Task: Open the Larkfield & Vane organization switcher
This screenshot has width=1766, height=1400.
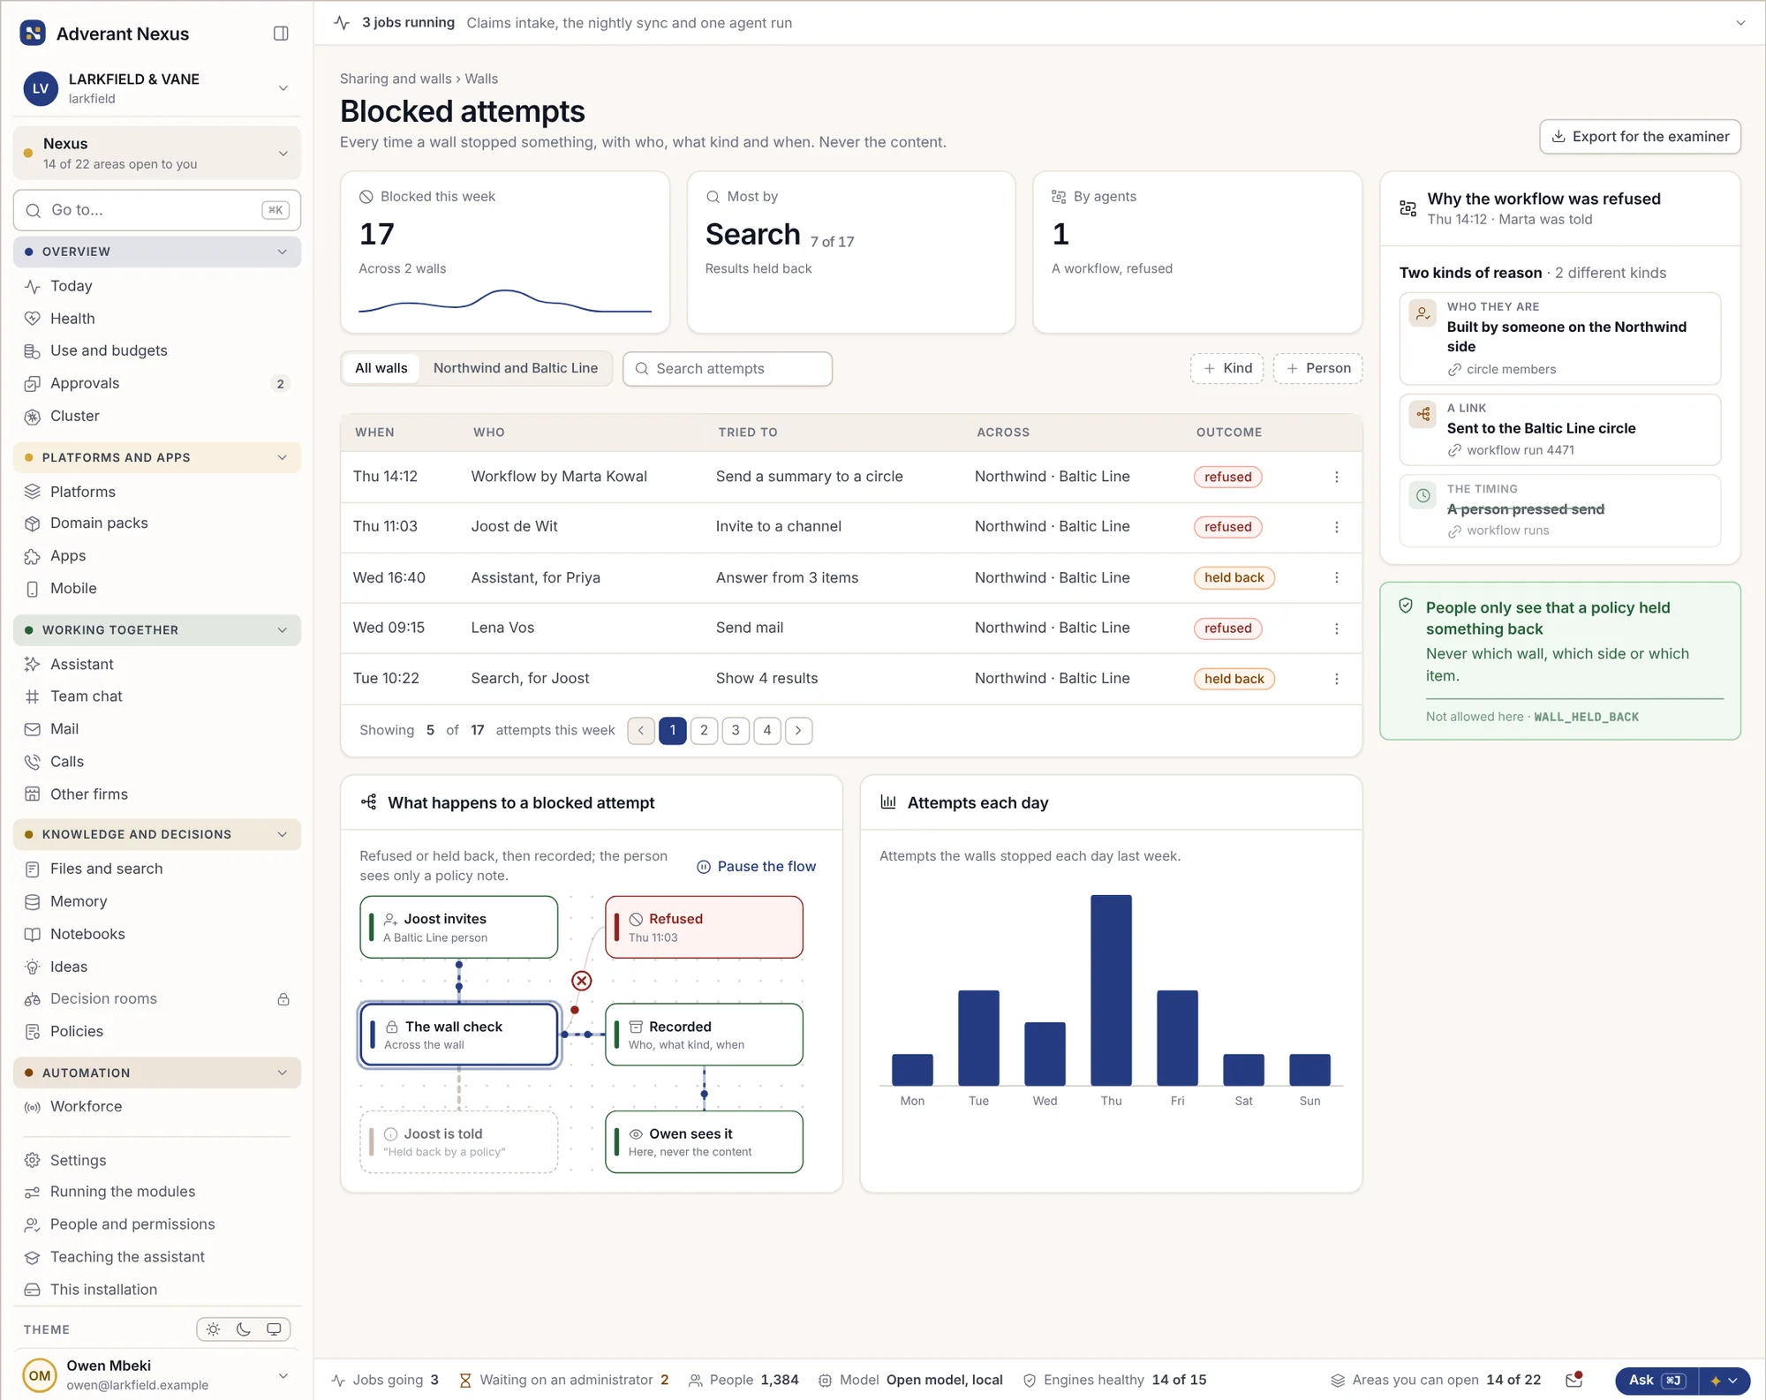Action: [157, 88]
